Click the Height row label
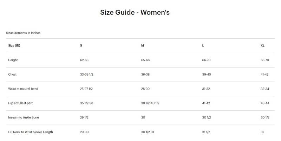Screen dimensions: 281x141 [13, 60]
